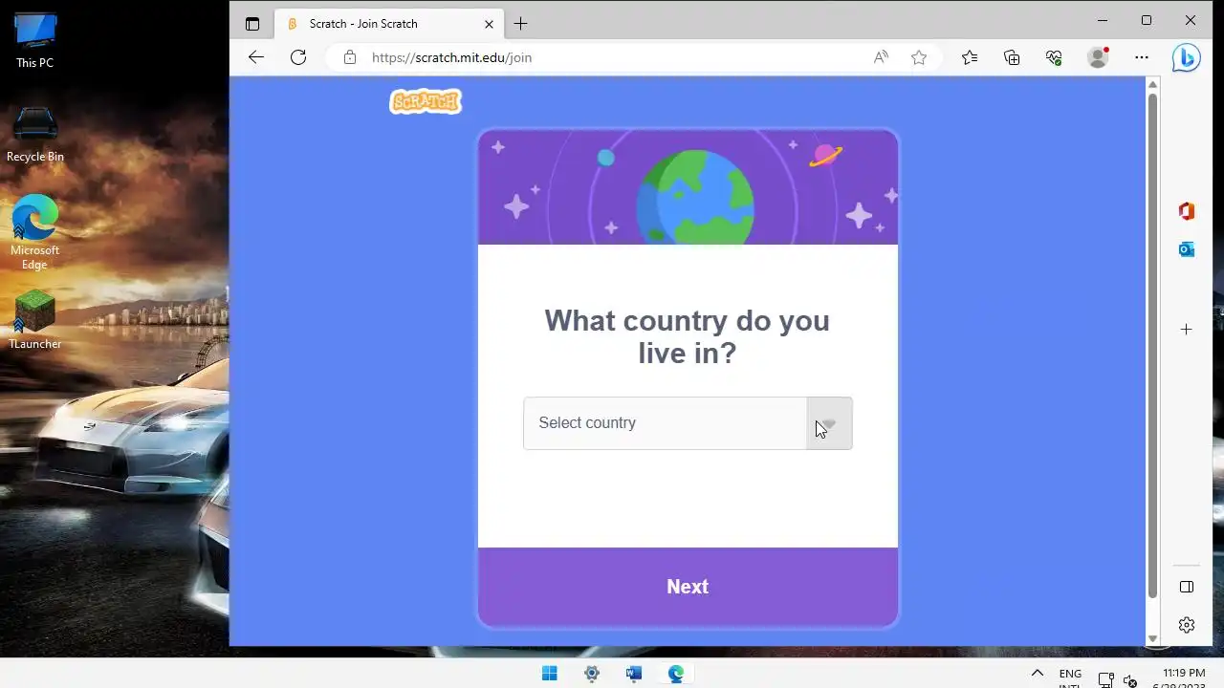
Task: Open the Windows Start menu
Action: [550, 674]
